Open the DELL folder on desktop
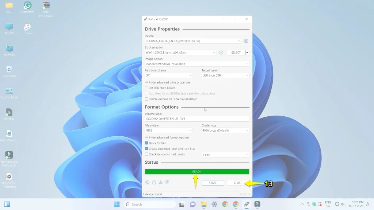 tap(9, 8)
